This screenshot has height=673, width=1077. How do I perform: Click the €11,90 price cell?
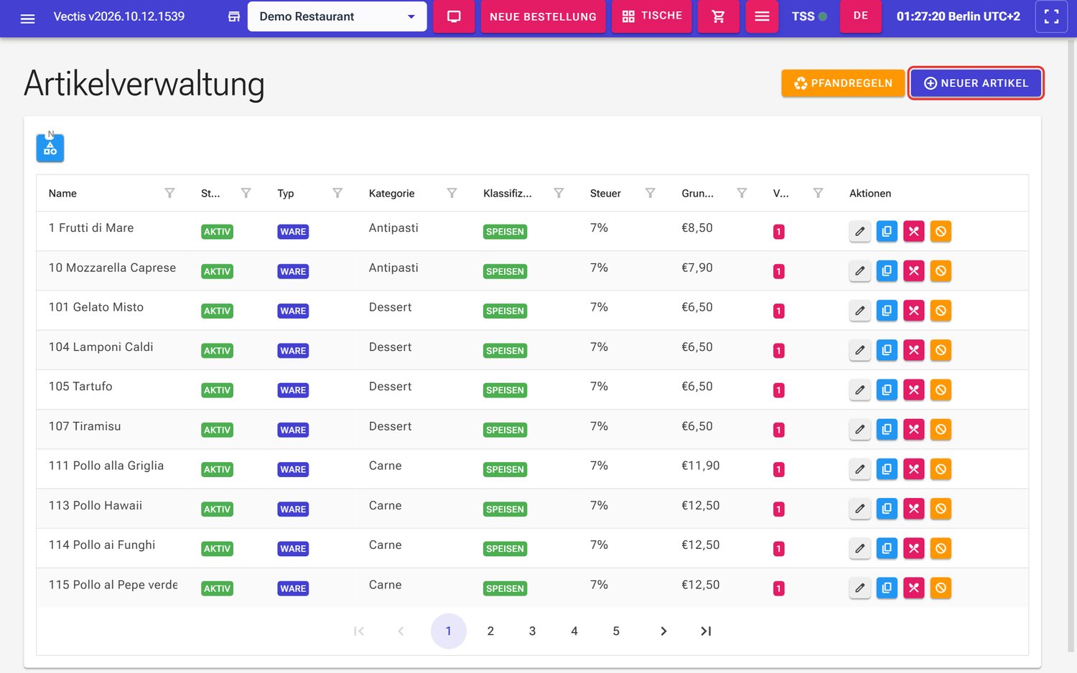tap(701, 466)
